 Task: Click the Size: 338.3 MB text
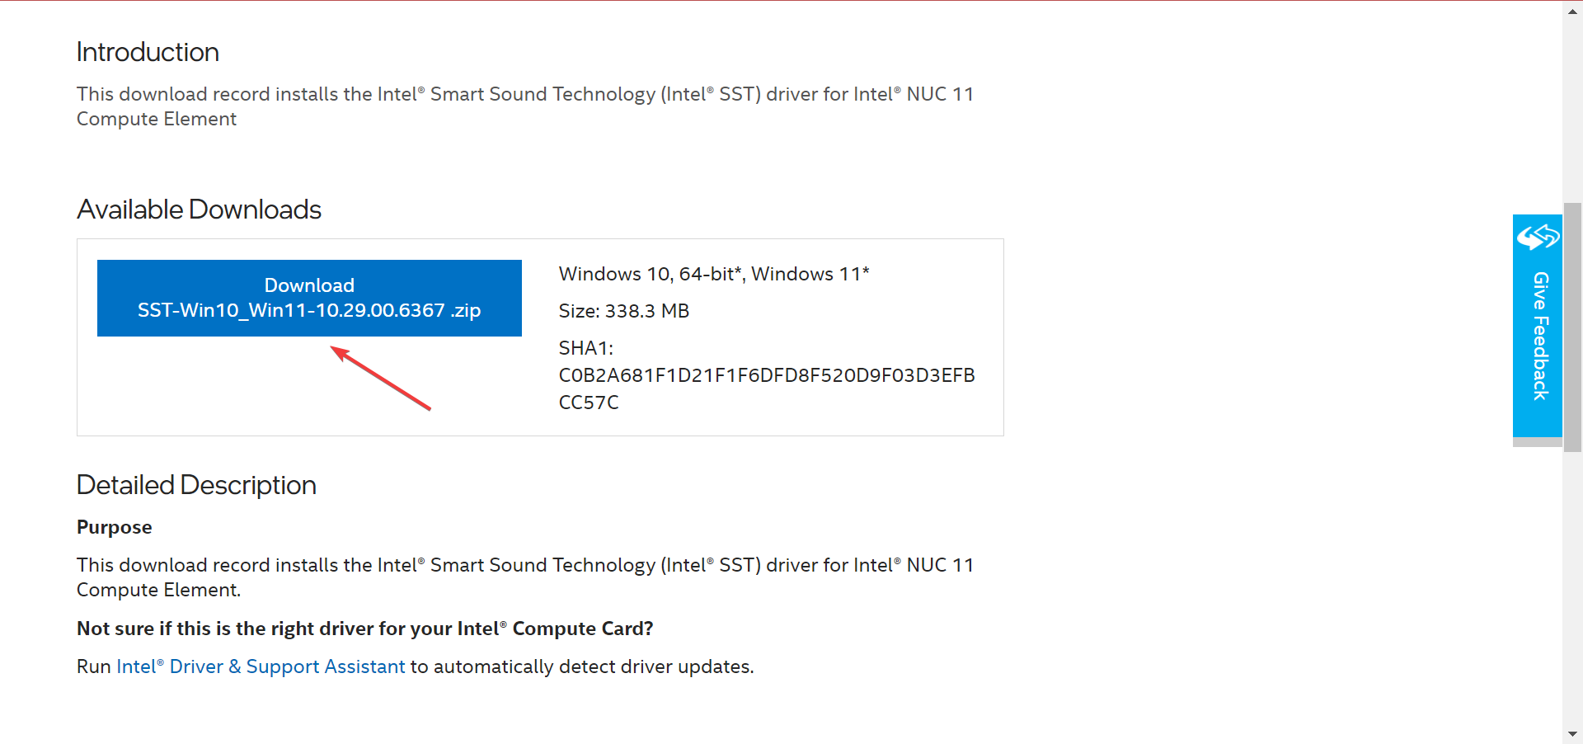[x=624, y=311]
